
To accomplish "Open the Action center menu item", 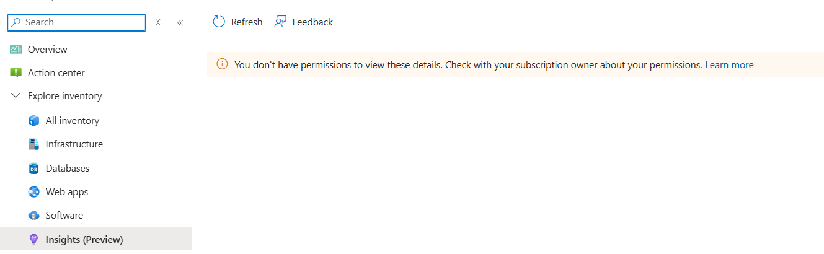I will coord(56,73).
